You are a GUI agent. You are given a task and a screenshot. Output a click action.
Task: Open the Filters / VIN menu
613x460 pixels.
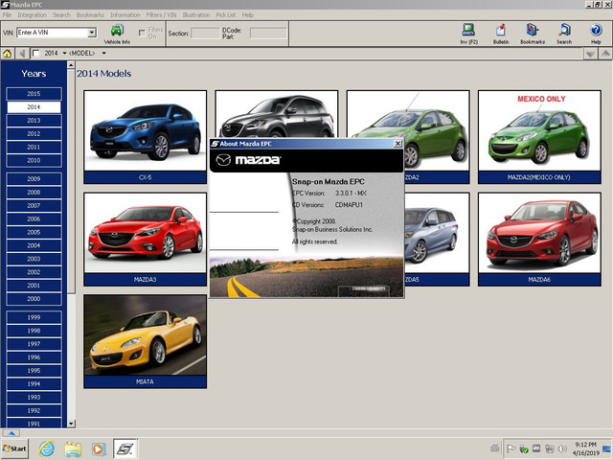[x=161, y=15]
